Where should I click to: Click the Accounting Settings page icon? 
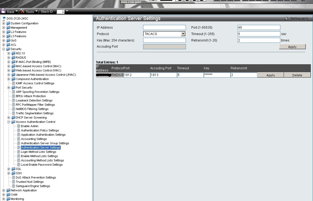click(x=18, y=139)
